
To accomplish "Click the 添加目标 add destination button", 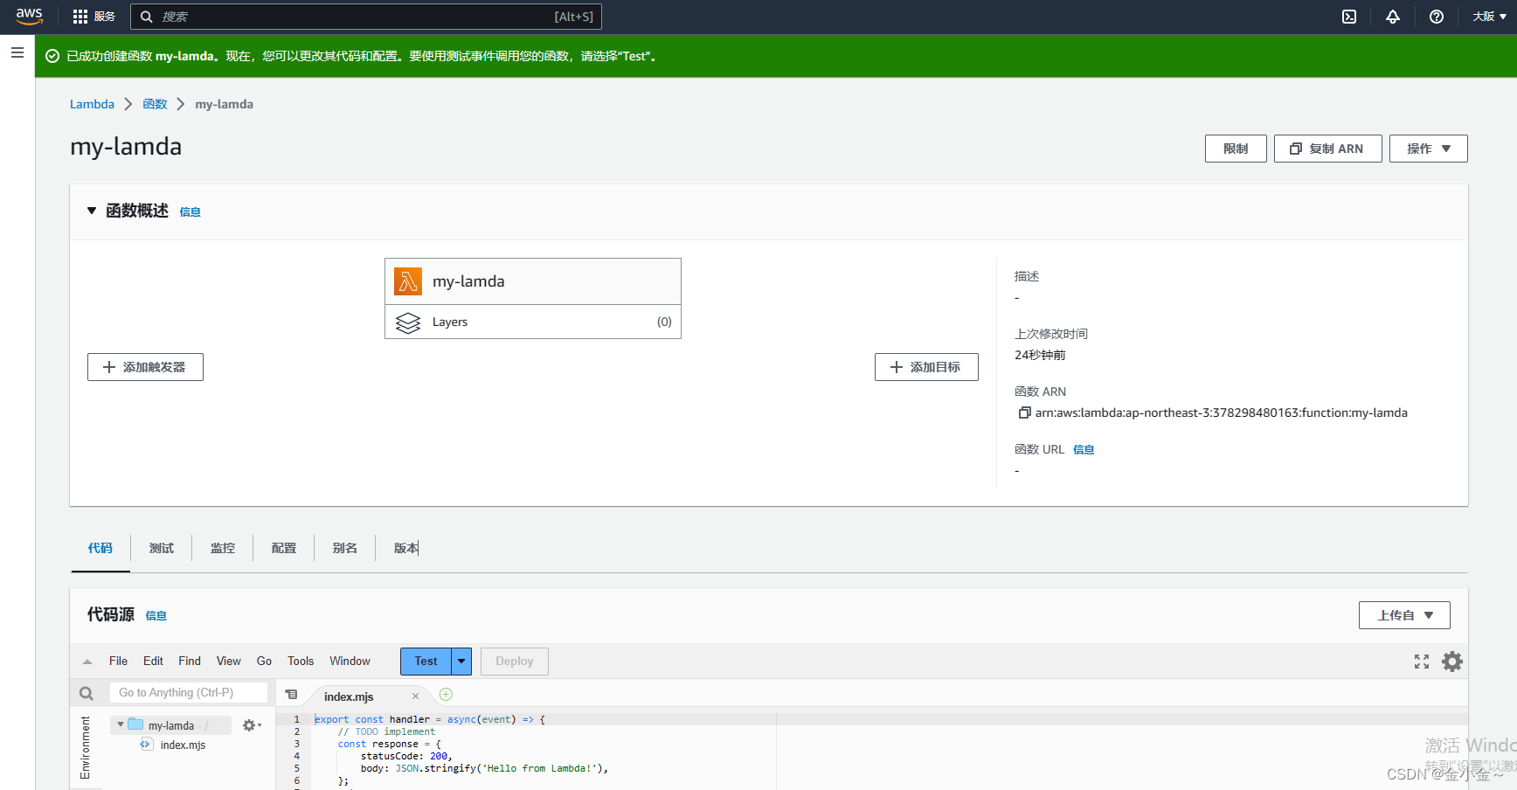I will (926, 367).
